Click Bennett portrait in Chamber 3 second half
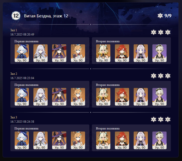 point(159,140)
